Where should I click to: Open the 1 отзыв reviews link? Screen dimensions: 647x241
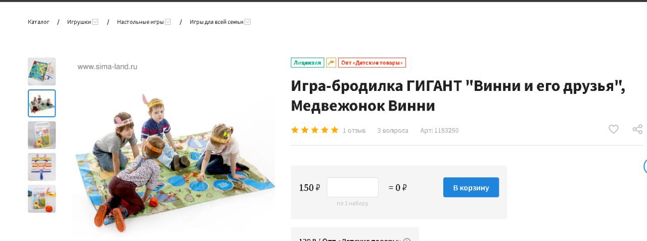[x=354, y=130]
